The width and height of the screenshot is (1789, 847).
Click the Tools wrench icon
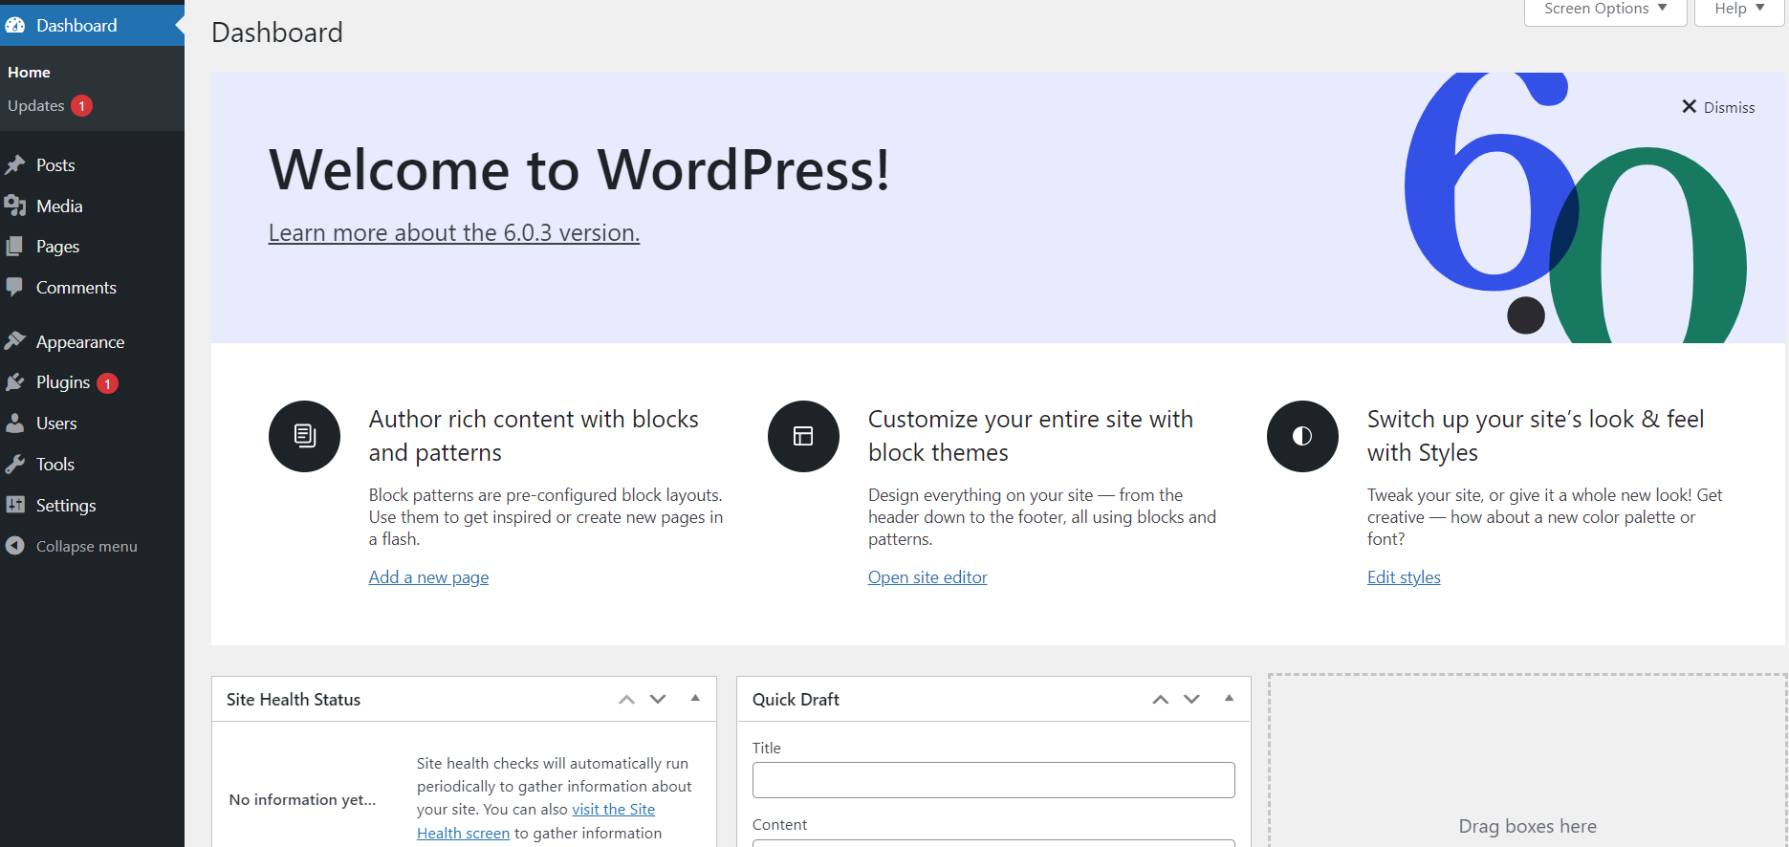point(14,465)
